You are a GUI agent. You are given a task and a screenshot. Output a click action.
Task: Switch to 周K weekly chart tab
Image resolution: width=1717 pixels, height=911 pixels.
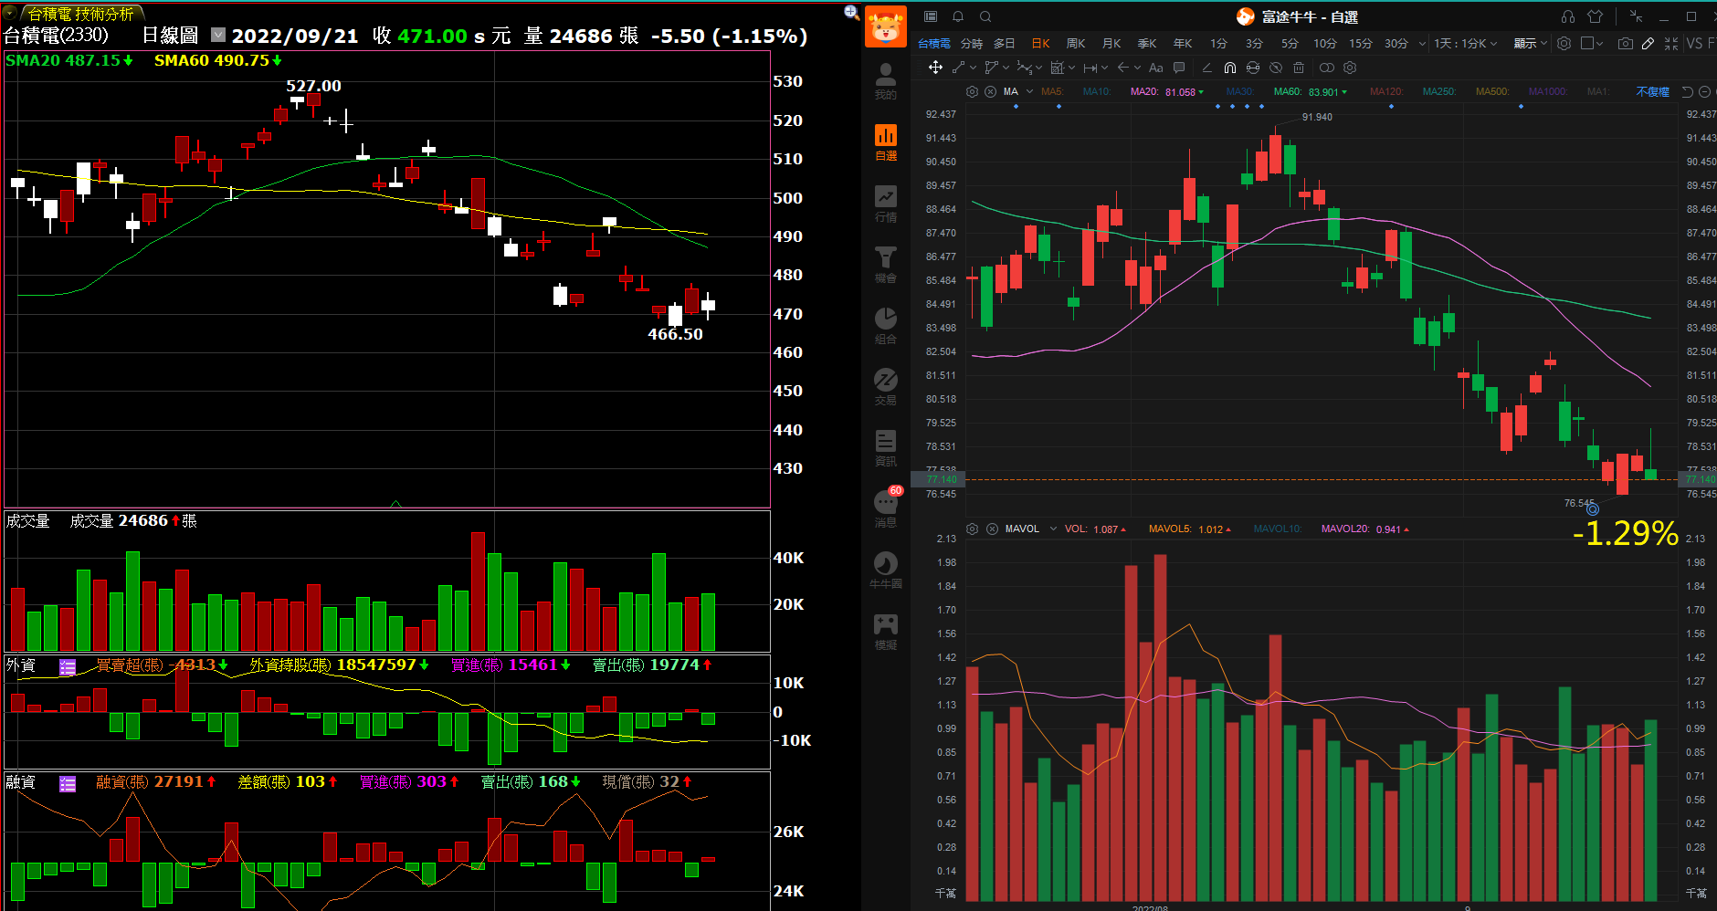pyautogui.click(x=1076, y=43)
